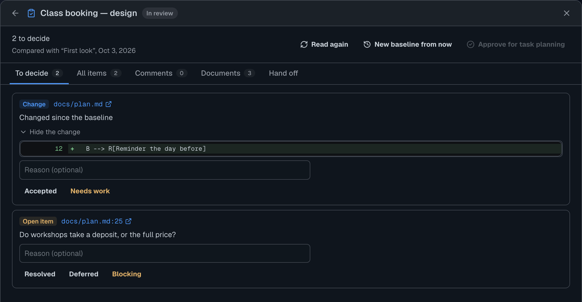Open the docs/plan.md file link
Screen dimensions: 582x302
(x=78, y=104)
